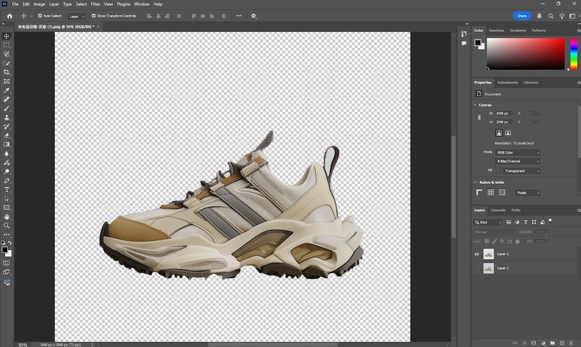Screen dimensions: 581x347
Task: Toggle the width-height link constraint
Action: (479, 118)
